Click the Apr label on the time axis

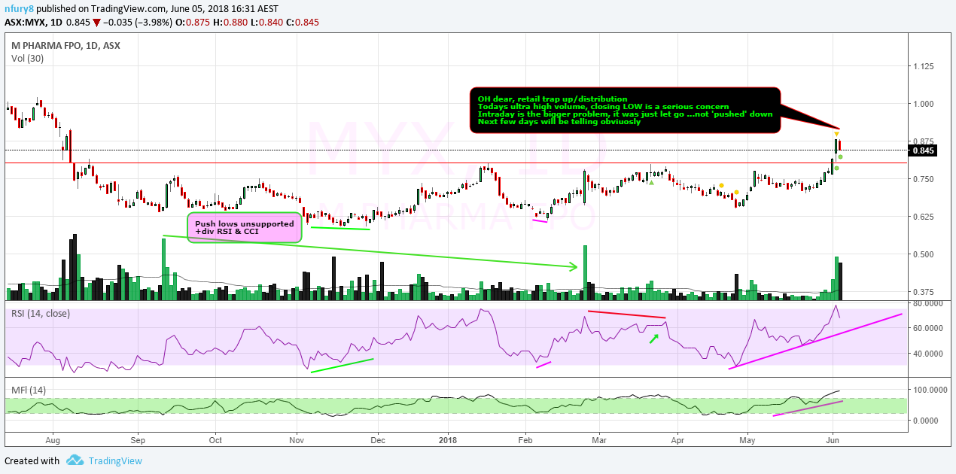[677, 439]
